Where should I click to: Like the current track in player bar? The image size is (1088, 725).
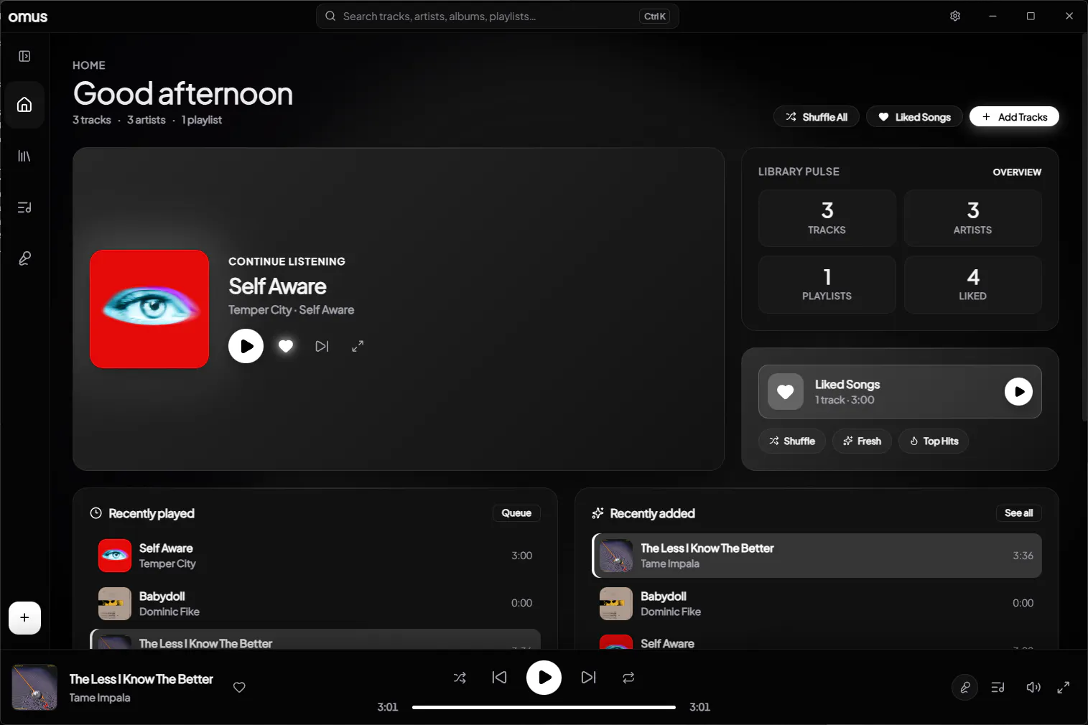click(240, 687)
